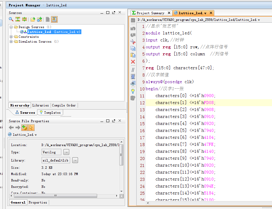This screenshot has height=209, width=272.
Task: Click the Open File folder icon in Sources
Action: (x=32, y=19)
